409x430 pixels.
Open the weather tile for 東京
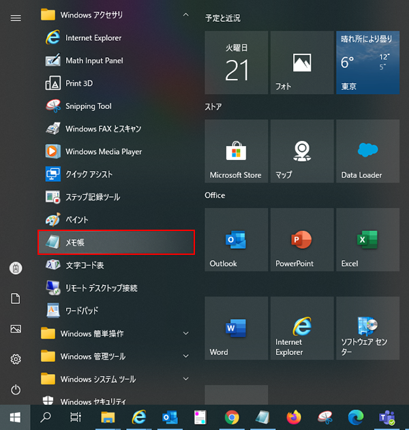coord(368,62)
